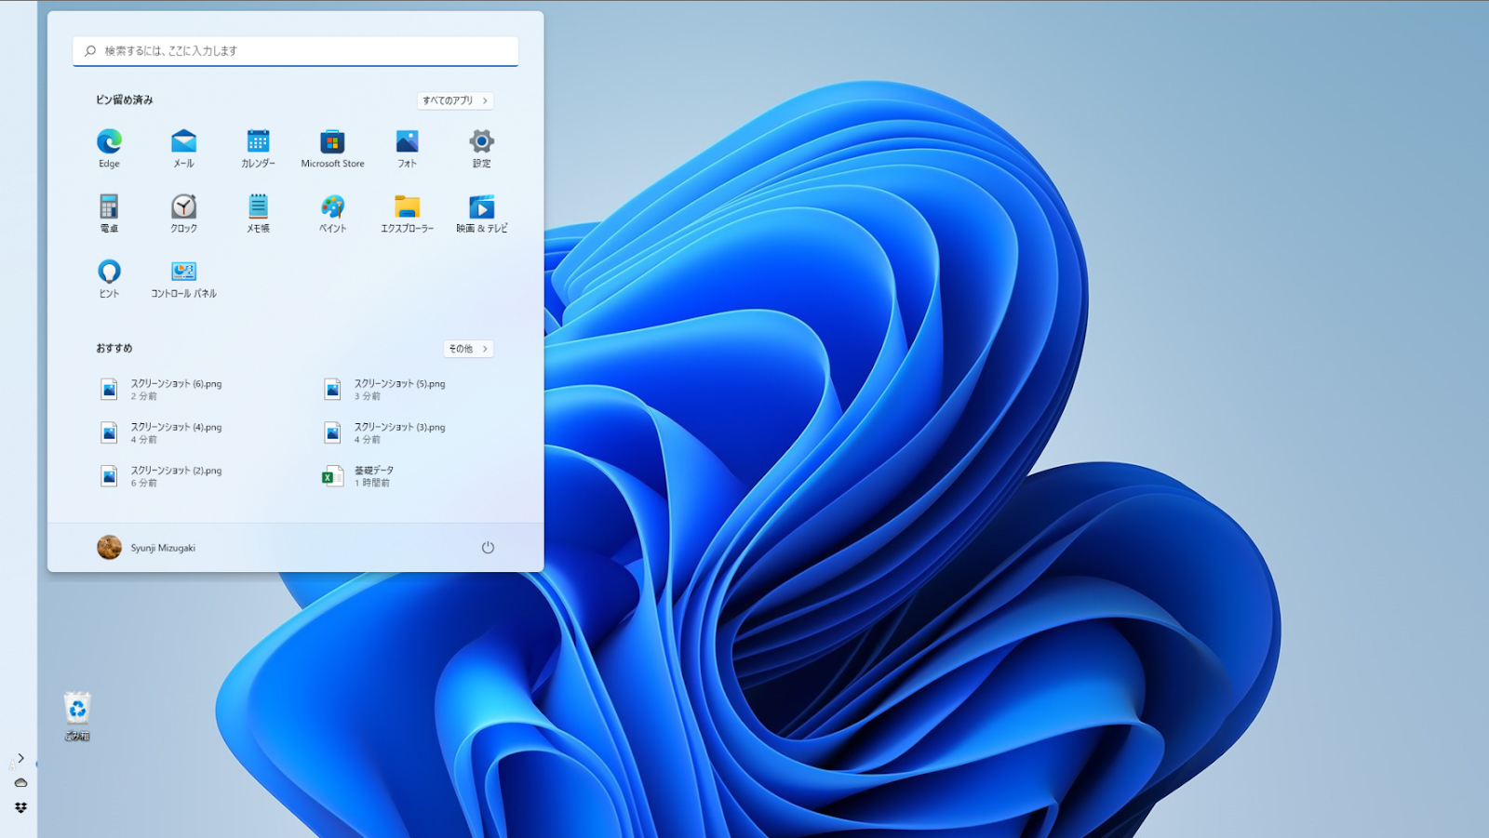Image resolution: width=1489 pixels, height=838 pixels.
Task: Click the Syunji Mizugaki account name
Action: click(x=163, y=548)
